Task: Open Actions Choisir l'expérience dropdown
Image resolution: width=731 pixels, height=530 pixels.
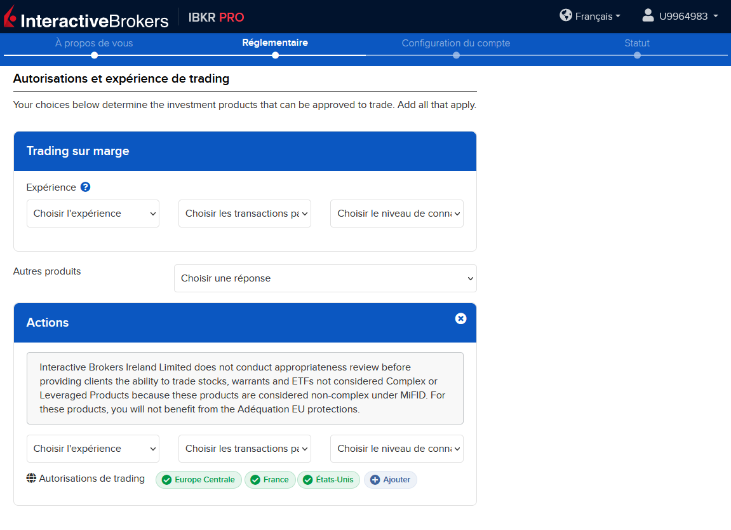Action: 93,449
